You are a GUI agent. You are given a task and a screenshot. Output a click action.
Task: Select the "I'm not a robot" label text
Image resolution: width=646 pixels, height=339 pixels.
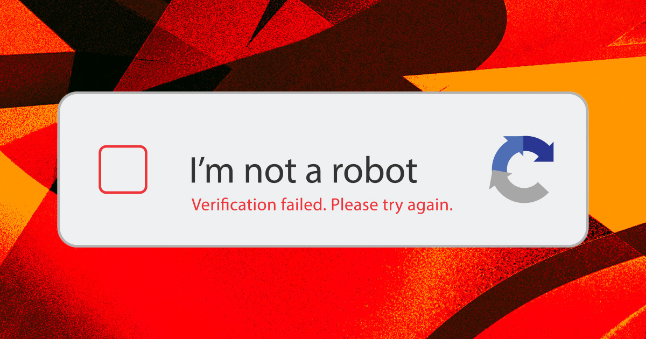(x=304, y=169)
